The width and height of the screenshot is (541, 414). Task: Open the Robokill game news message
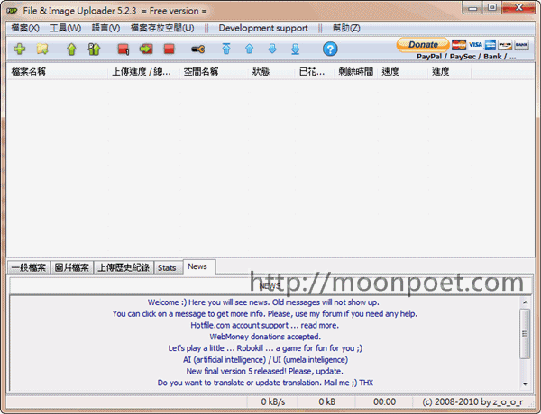pos(265,348)
